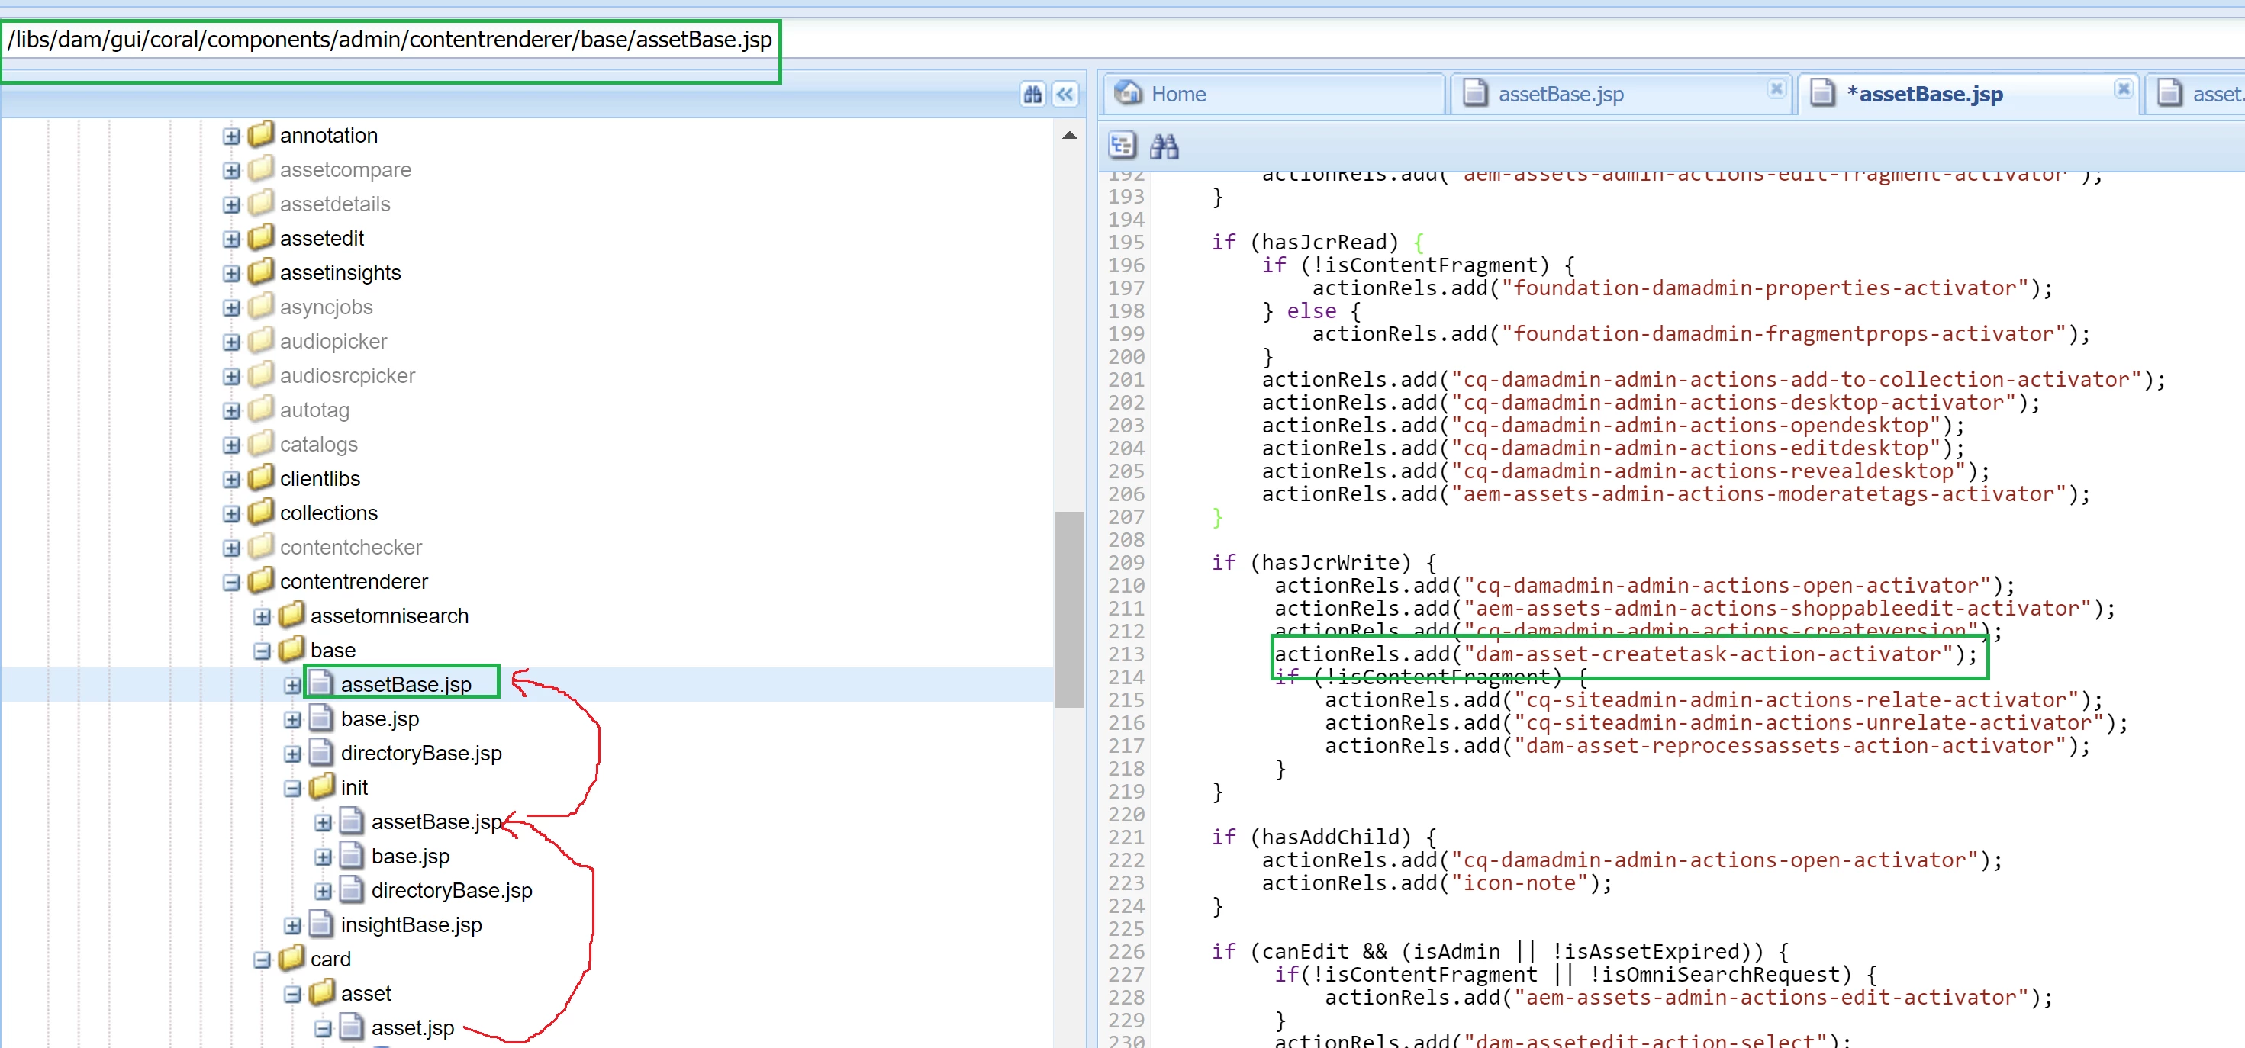
Task: Collapse the card folder
Action: 263,960
